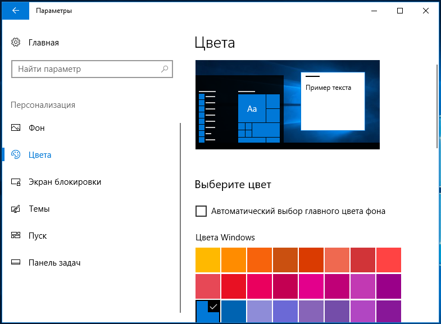
Task: Click the Background picture icon
Action: tap(16, 128)
